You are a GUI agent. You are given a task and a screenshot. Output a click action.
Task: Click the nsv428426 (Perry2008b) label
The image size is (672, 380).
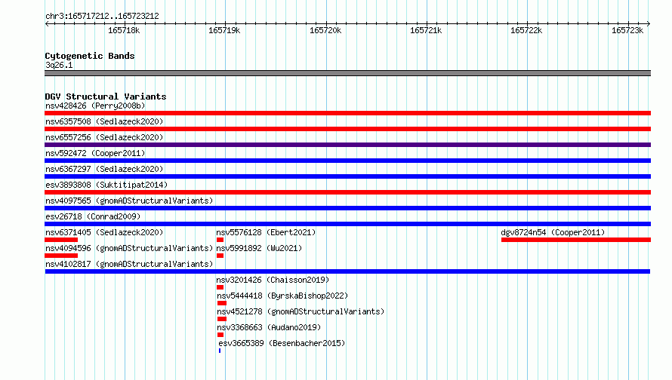pos(95,106)
